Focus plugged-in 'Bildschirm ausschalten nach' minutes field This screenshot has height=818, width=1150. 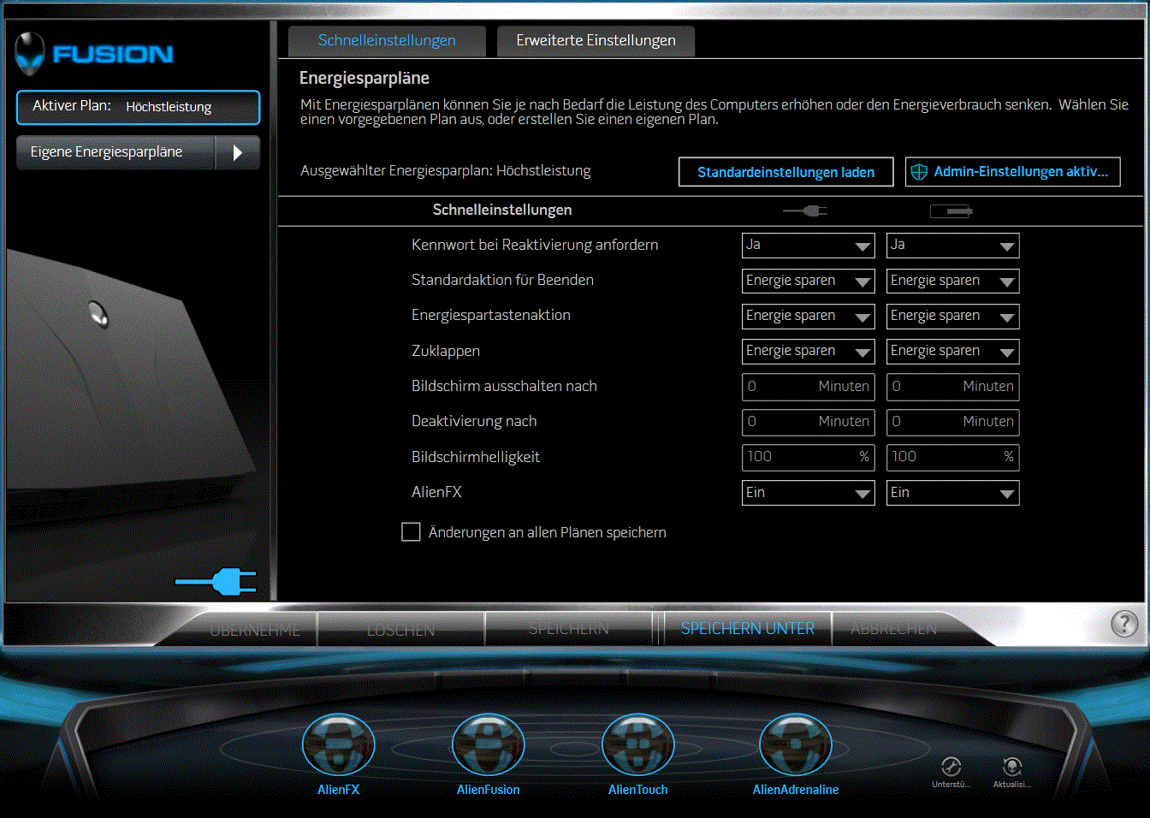809,387
